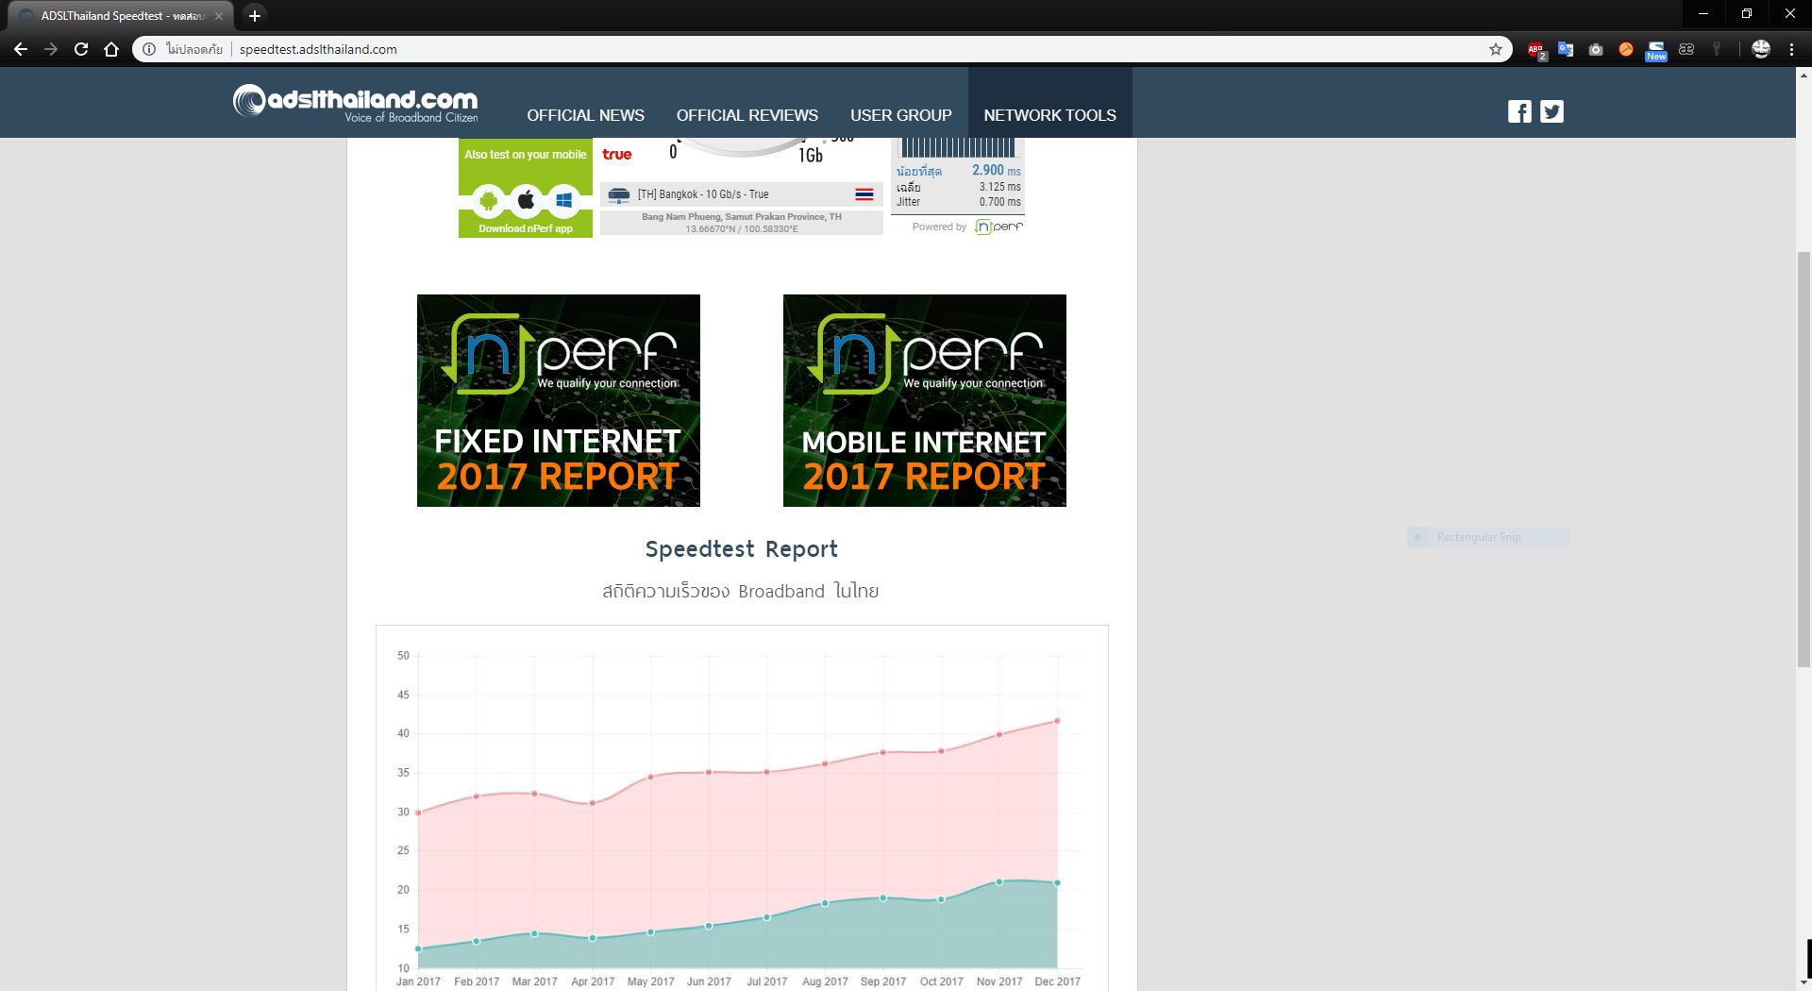Screen dimensions: 1812x991
Task: Open the Twitter page icon
Action: 1552,111
